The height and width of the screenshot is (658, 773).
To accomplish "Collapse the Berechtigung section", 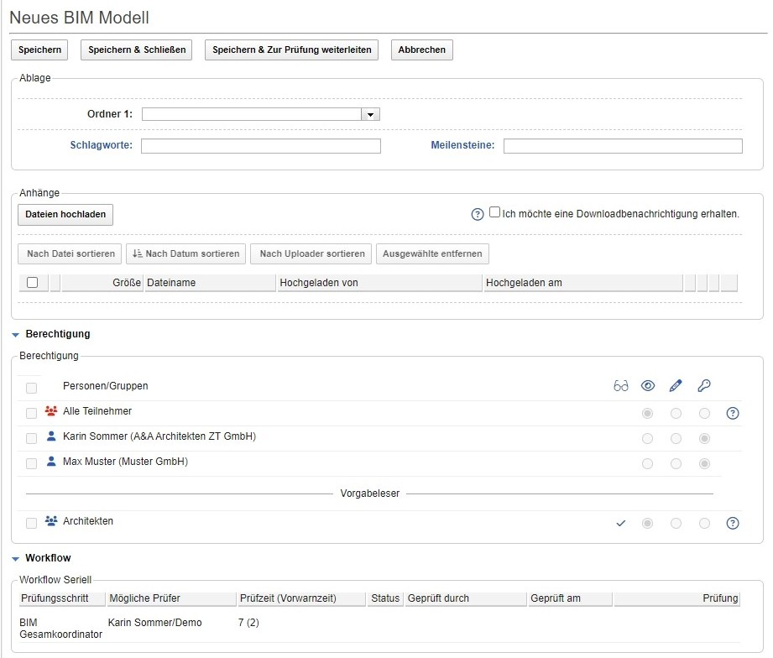I will 14,333.
